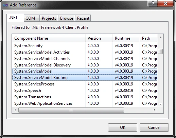Click the vertical scrollbar thumb

click(x=160, y=52)
